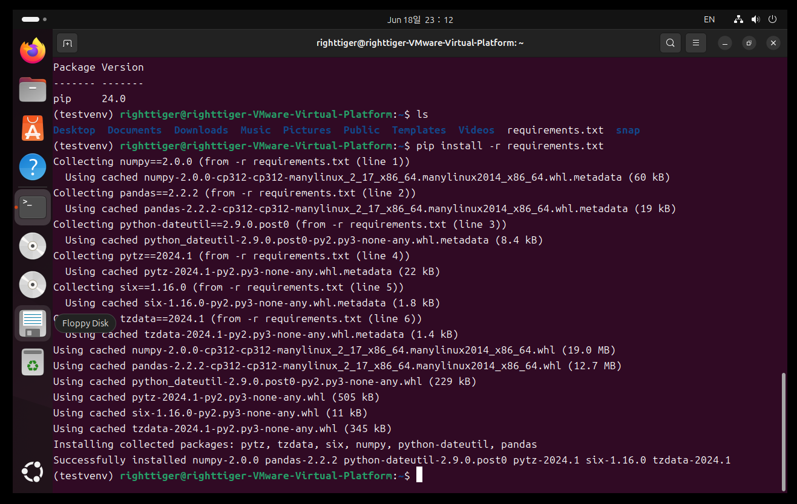Open the Help dock icon
The height and width of the screenshot is (504, 797).
[x=33, y=167]
